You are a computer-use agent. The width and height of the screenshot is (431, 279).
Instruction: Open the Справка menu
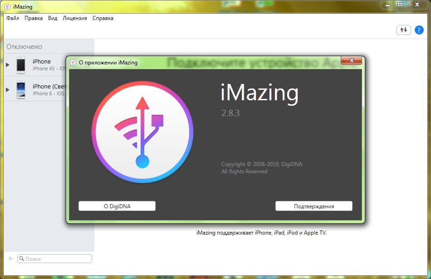(103, 18)
